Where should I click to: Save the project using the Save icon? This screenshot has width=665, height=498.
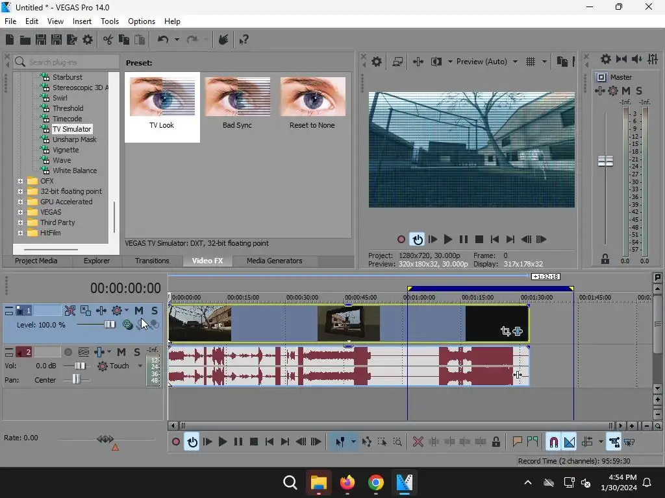tap(41, 40)
